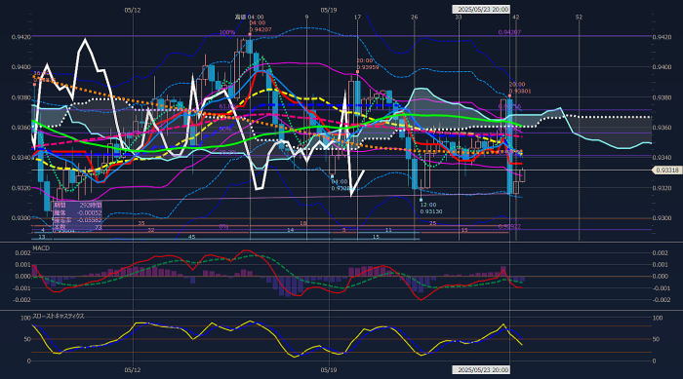
Task: Click 0.9380 on the left price axis
Action: click(x=20, y=97)
